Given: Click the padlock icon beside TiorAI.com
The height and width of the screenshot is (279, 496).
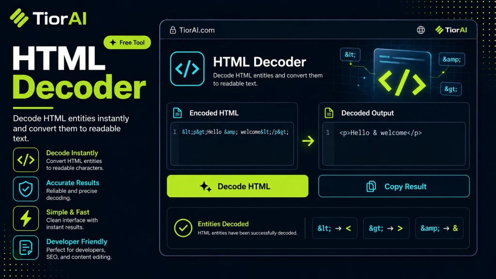Looking at the screenshot, I should (x=173, y=30).
